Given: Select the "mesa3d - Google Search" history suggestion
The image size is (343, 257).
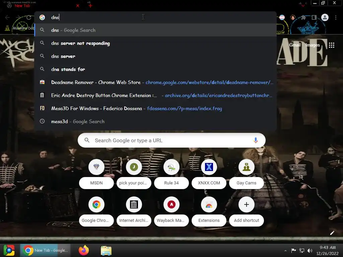Looking at the screenshot, I should 155,121.
